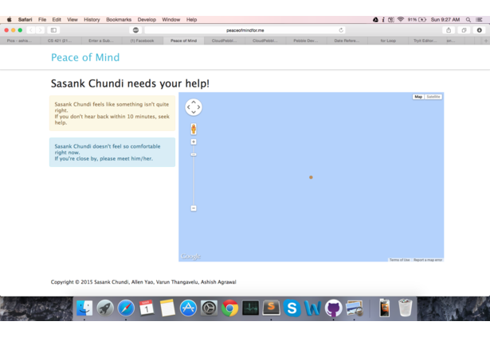Select the Street View pegman icon
This screenshot has height=337, width=490.
pyautogui.click(x=194, y=129)
